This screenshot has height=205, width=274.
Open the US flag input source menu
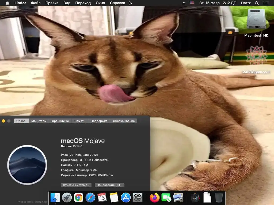(x=192, y=3)
